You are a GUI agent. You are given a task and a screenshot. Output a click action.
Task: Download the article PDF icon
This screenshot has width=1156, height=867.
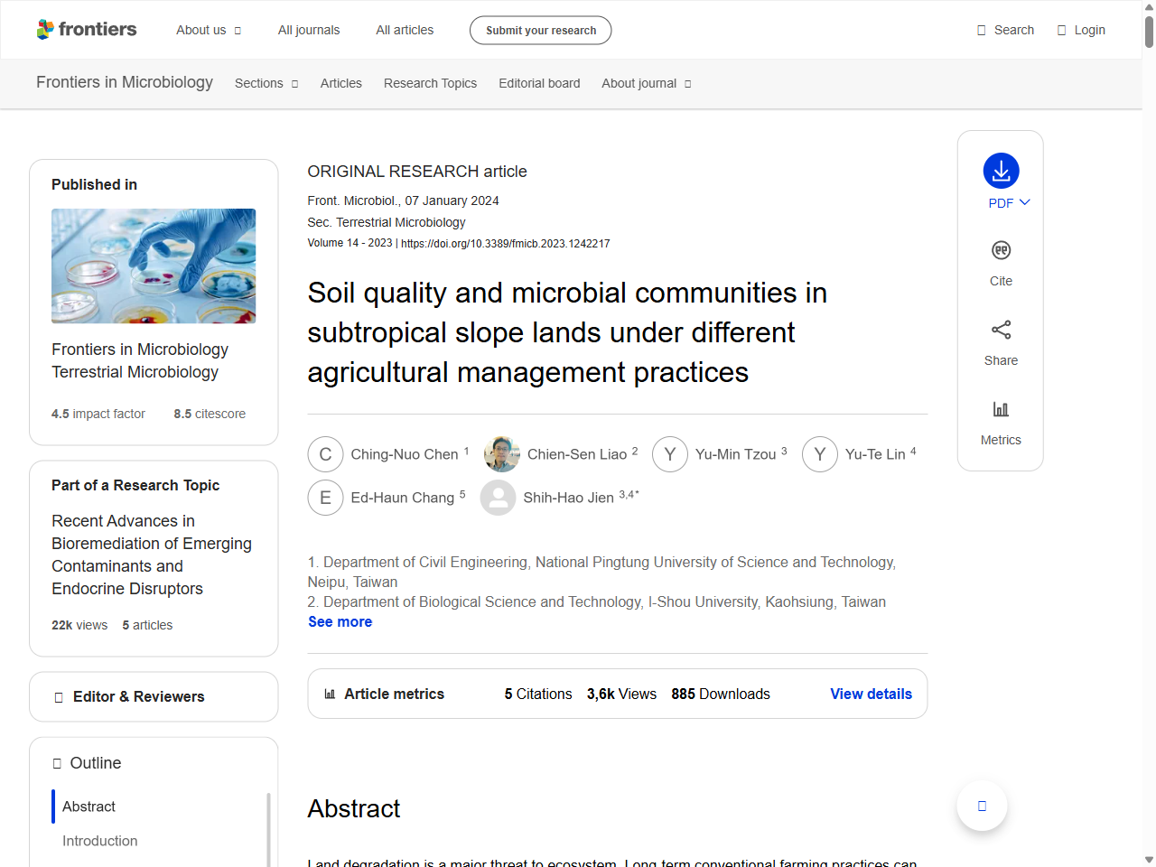point(1001,171)
